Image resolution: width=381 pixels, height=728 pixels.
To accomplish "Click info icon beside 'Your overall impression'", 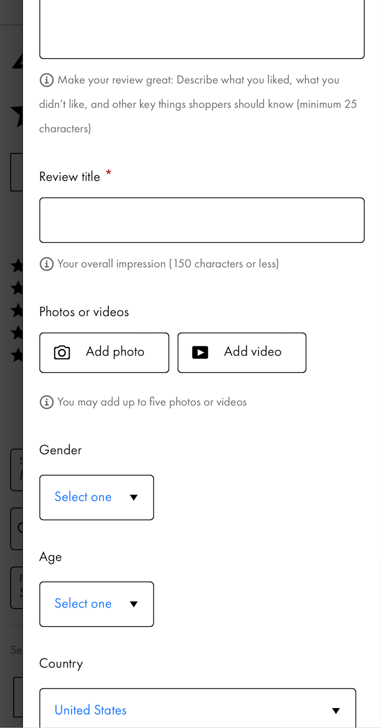I will (47, 264).
